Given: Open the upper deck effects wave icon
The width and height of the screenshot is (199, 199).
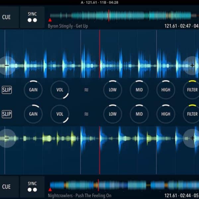Looking at the screenshot, I should (87, 90).
